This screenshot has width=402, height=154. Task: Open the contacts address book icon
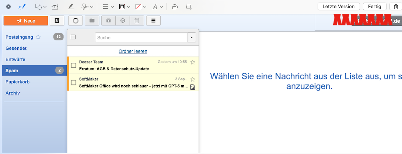[x=57, y=21]
